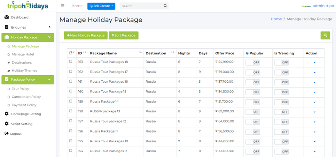Click the New Holiday Package button
The width and height of the screenshot is (336, 157).
(x=86, y=35)
